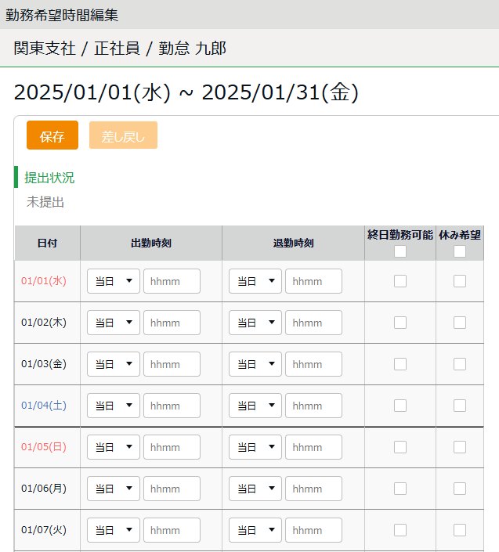This screenshot has width=499, height=552.
Task: Select 出勤時刻 hhmm input for 01/04(土)
Action: [172, 406]
